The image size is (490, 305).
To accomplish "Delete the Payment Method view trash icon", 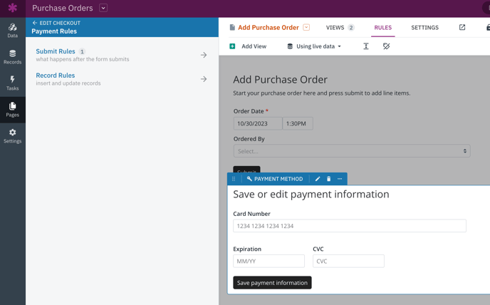I will point(328,179).
